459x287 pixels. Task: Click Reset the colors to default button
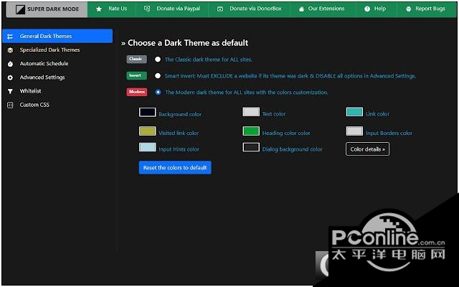(175, 167)
